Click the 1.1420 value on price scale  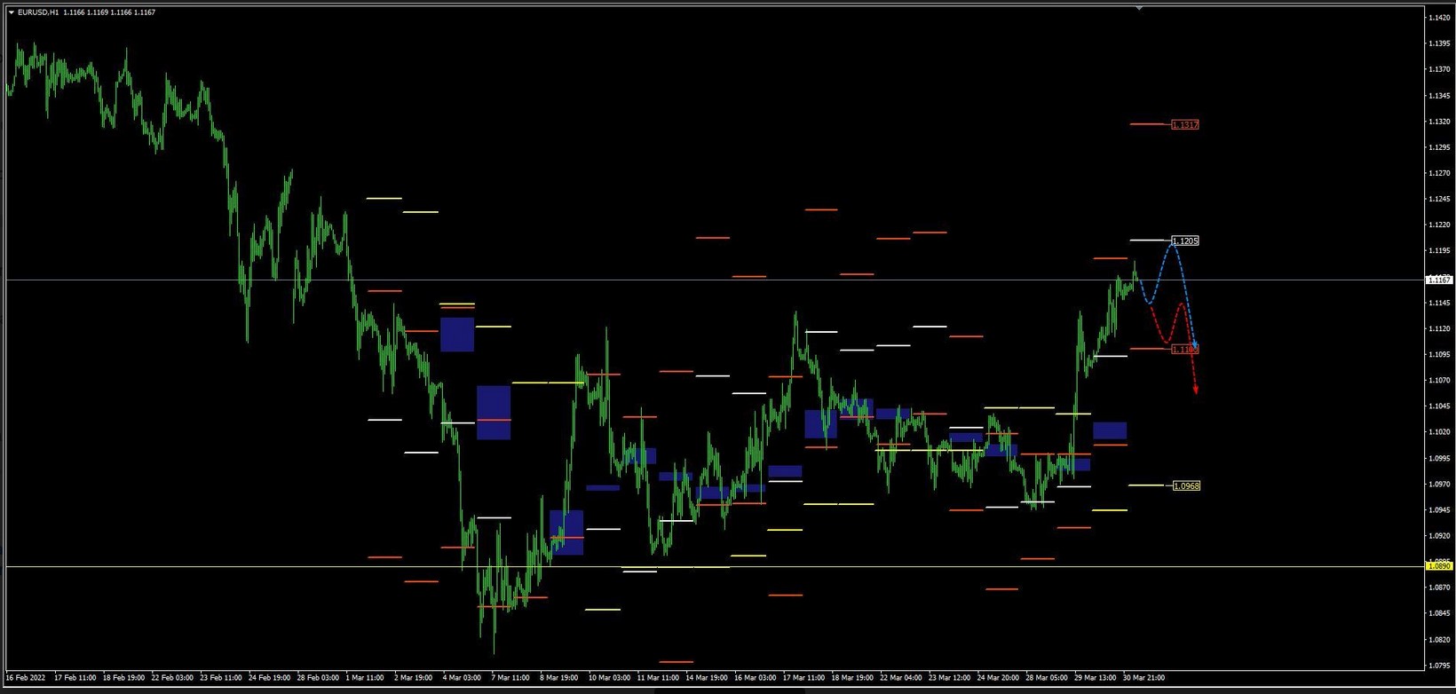1439,17
